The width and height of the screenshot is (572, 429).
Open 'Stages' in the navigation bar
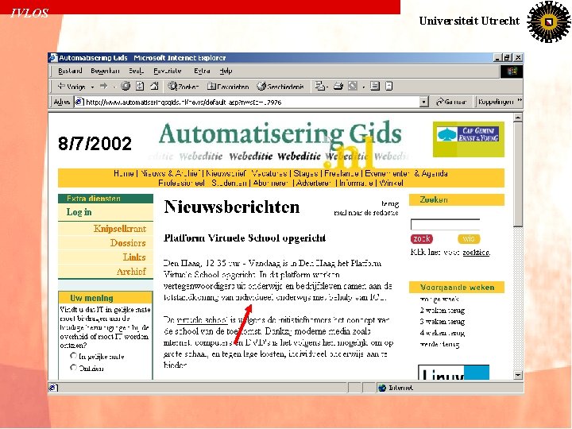[x=306, y=173]
